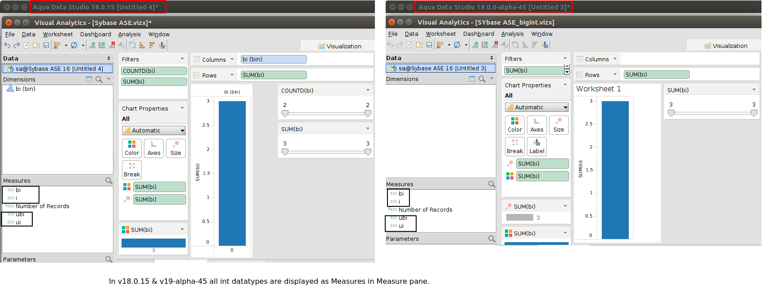Click Sort descending bars icon in left window

click(152, 45)
